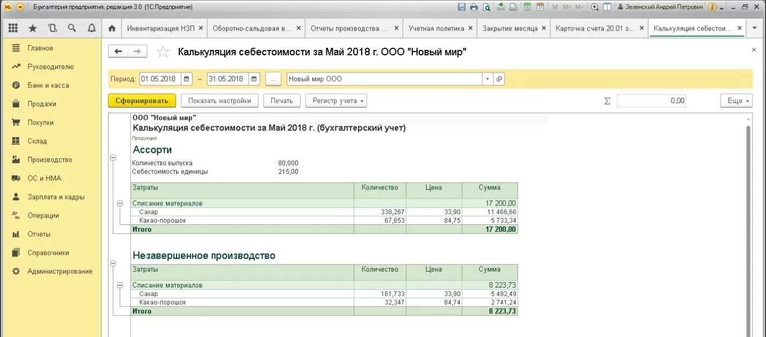Open the Регистр учета dropdown
This screenshot has height=337, width=766.
[x=336, y=100]
